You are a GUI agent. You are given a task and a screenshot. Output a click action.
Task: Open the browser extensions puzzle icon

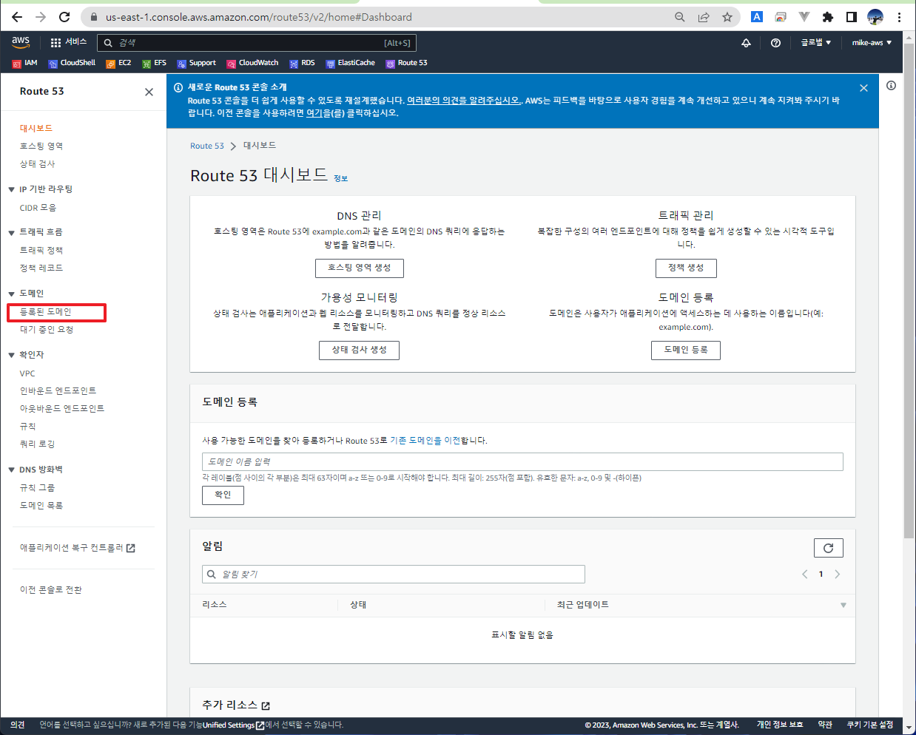coord(828,17)
